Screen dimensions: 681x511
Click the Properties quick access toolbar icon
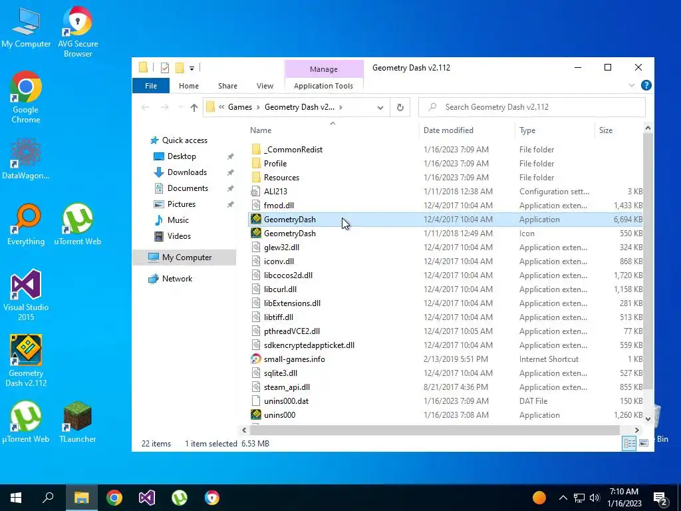tap(165, 68)
